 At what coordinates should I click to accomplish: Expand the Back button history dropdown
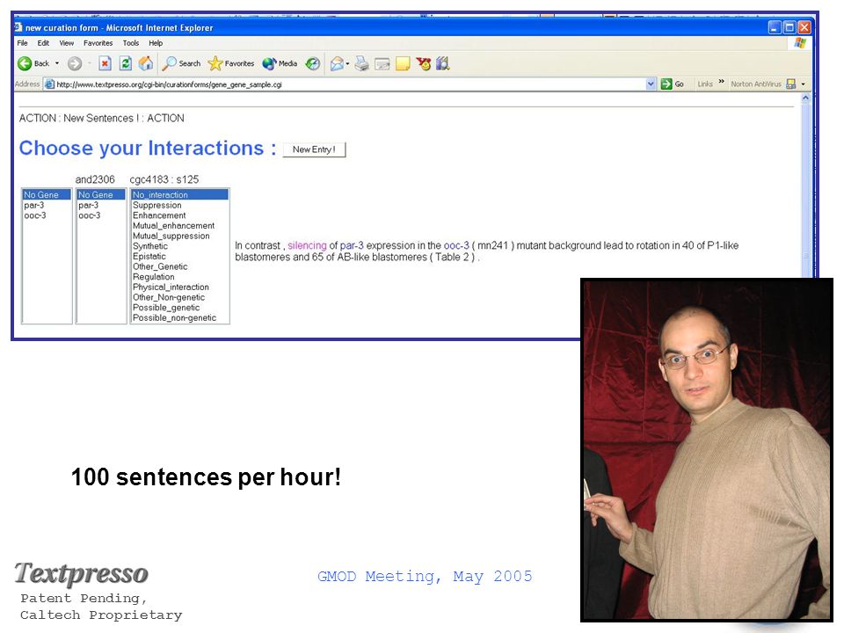click(57, 63)
